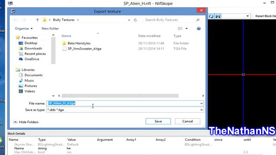Image resolution: width=276 pixels, height=155 pixels.
Task: Change the view with the view icon
Action: (180, 28)
